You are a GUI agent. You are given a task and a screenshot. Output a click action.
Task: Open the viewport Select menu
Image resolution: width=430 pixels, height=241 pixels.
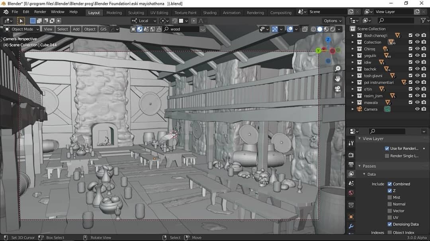point(63,29)
